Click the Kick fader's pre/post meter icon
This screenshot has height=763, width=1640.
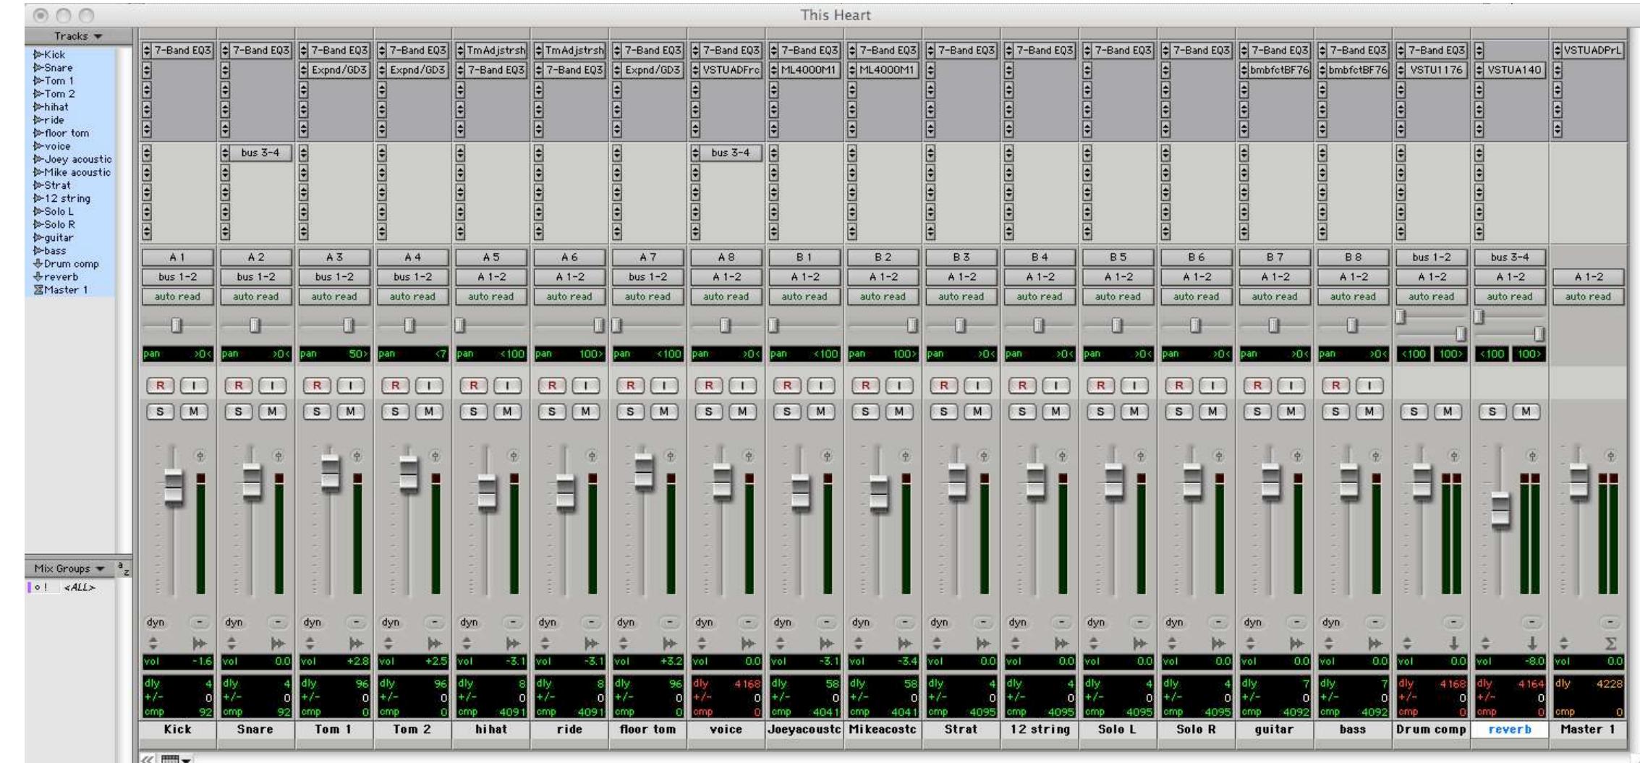pos(200,456)
